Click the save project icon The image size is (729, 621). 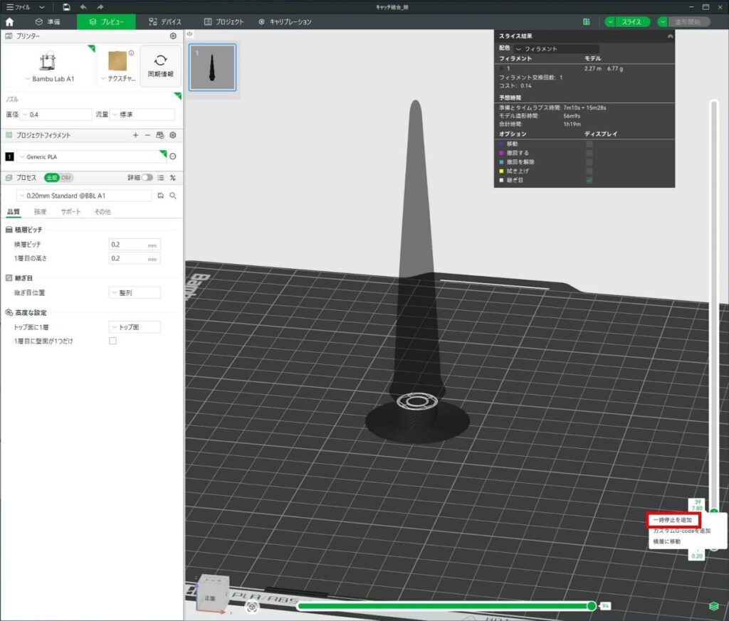tap(66, 6)
